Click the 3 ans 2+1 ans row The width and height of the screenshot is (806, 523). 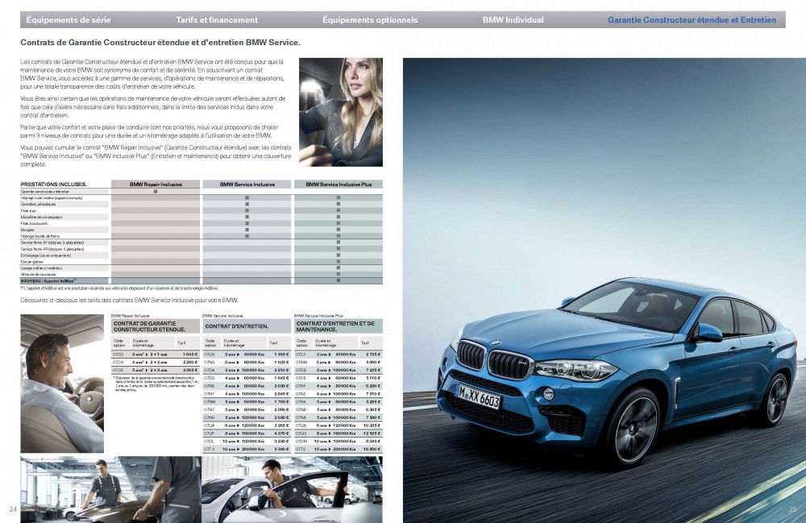click(x=156, y=355)
